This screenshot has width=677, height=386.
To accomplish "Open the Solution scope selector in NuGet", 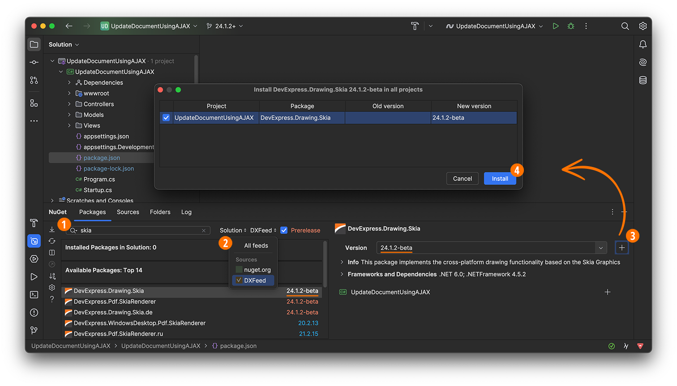I will pos(233,230).
